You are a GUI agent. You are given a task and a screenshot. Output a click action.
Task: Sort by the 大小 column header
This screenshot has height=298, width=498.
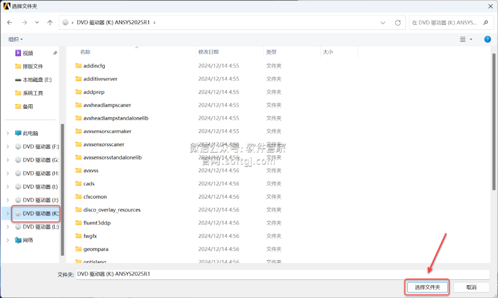(328, 52)
